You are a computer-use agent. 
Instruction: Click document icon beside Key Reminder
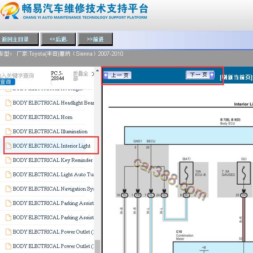8,160
